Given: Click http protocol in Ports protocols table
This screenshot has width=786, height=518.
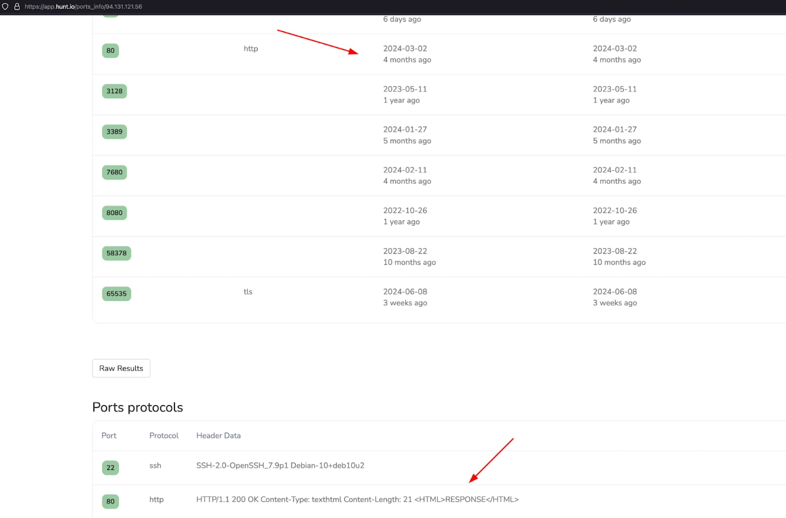Looking at the screenshot, I should coord(156,499).
